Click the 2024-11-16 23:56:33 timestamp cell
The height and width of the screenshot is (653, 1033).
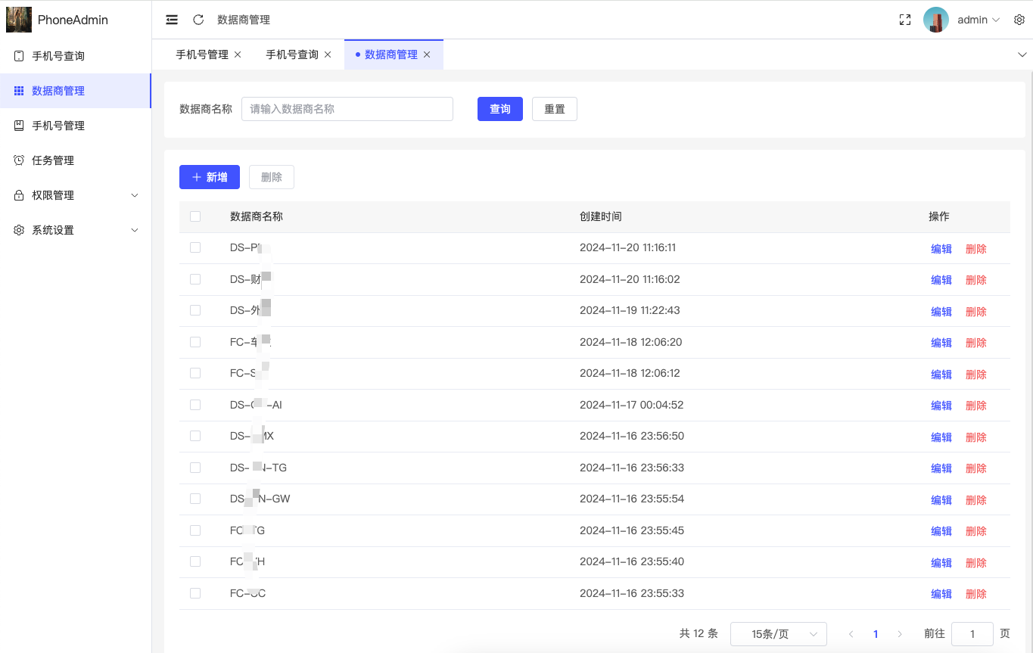tap(632, 468)
